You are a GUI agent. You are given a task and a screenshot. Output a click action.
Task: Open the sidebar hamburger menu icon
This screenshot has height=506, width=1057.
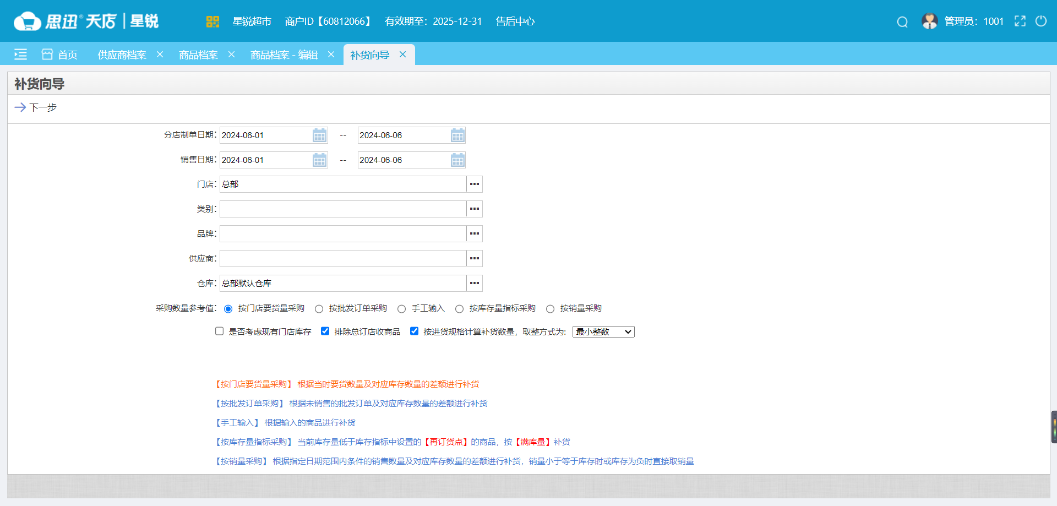coord(20,54)
